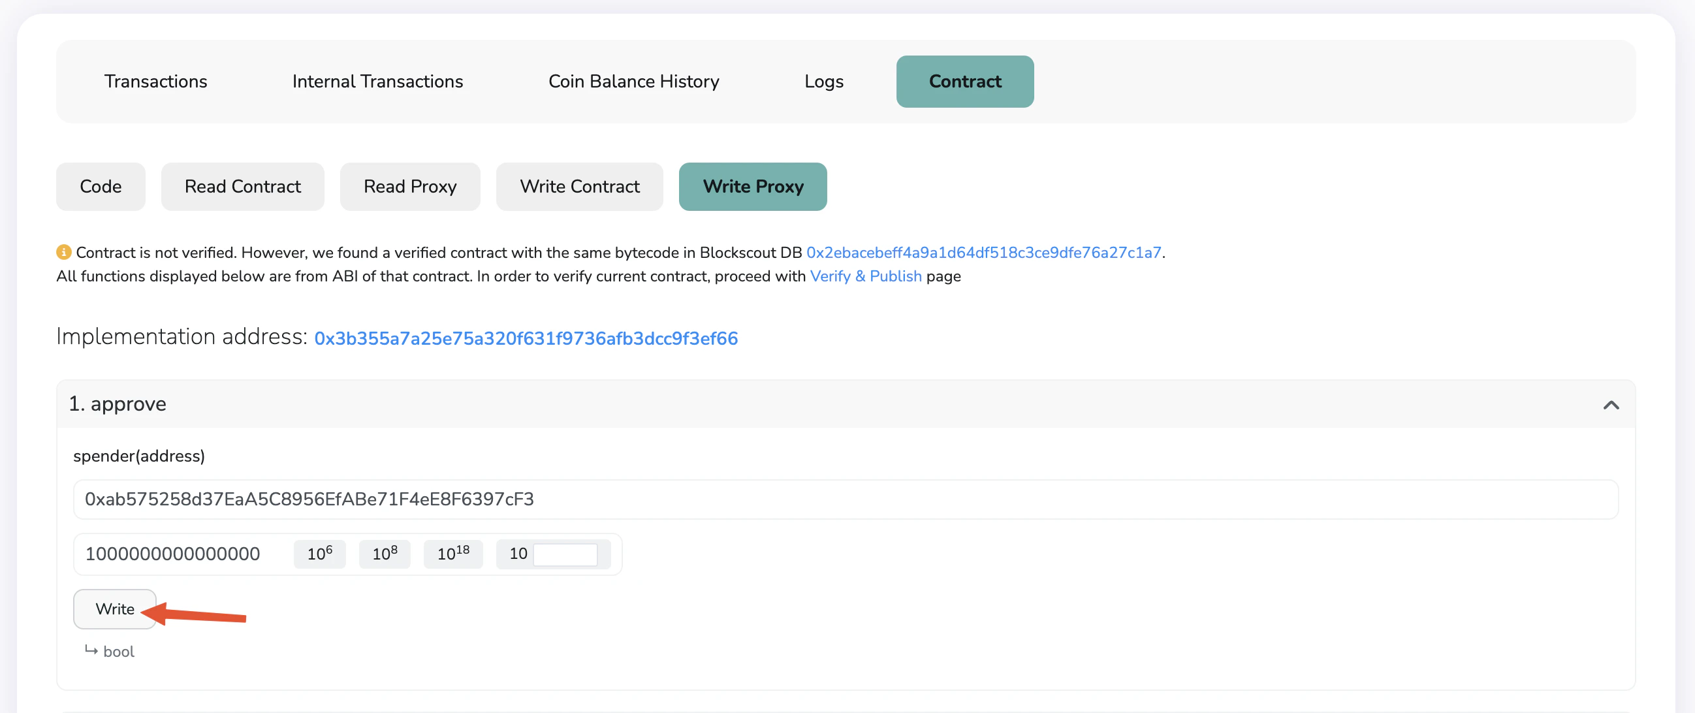Screen dimensions: 1695x713
Task: Select the Contract tab
Action: click(x=964, y=82)
